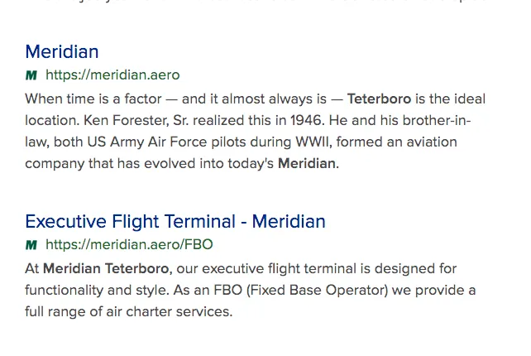
Task: Click bold "Meridian." ending the first snippet
Action: coord(309,164)
